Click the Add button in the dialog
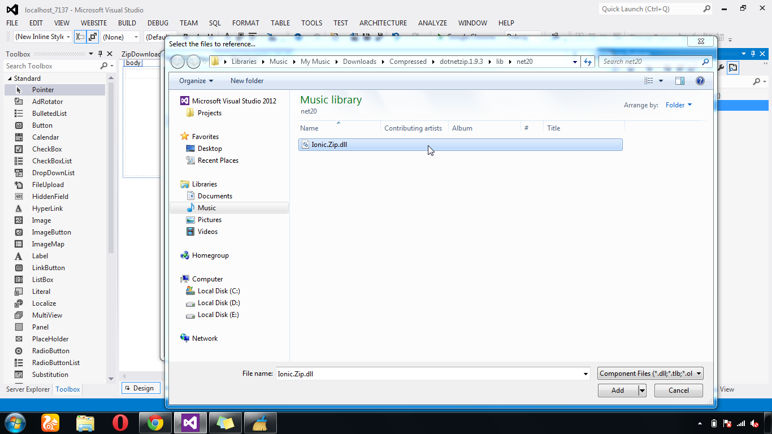The height and width of the screenshot is (434, 772). (618, 390)
